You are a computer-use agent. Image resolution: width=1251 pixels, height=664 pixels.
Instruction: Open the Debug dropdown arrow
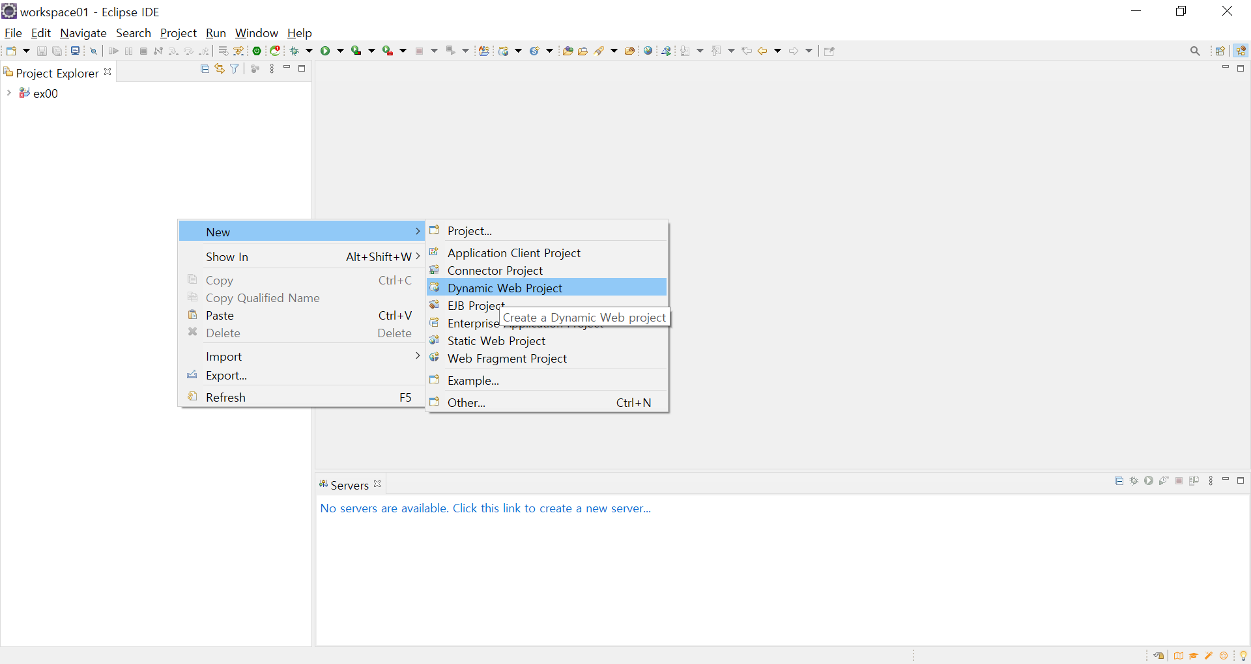[x=309, y=51]
